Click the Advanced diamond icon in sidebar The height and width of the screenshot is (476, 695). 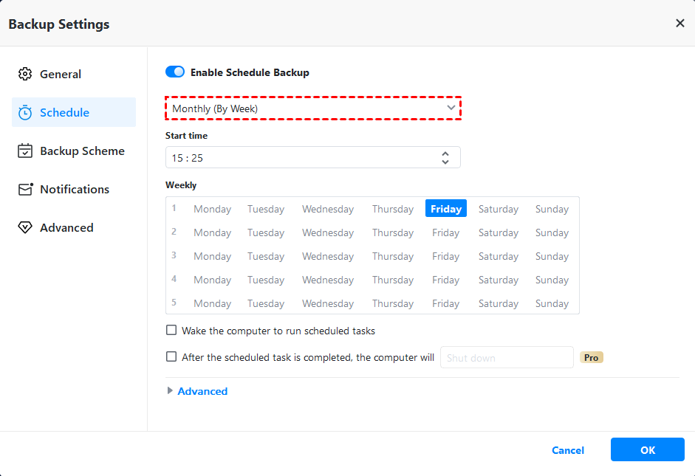[x=25, y=228]
